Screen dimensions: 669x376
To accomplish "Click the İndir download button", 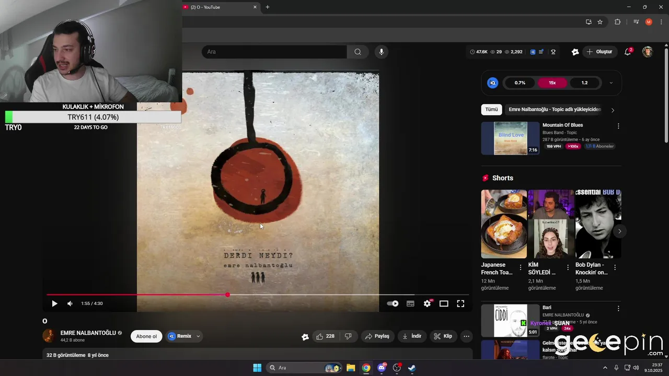I will (x=412, y=336).
